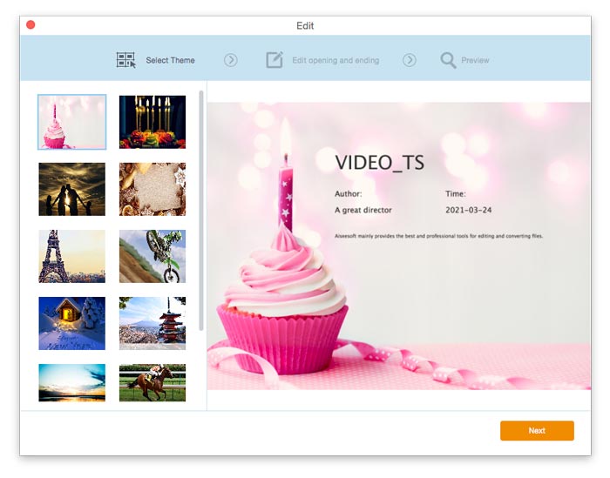Click the arrow after Select Theme

coord(231,60)
